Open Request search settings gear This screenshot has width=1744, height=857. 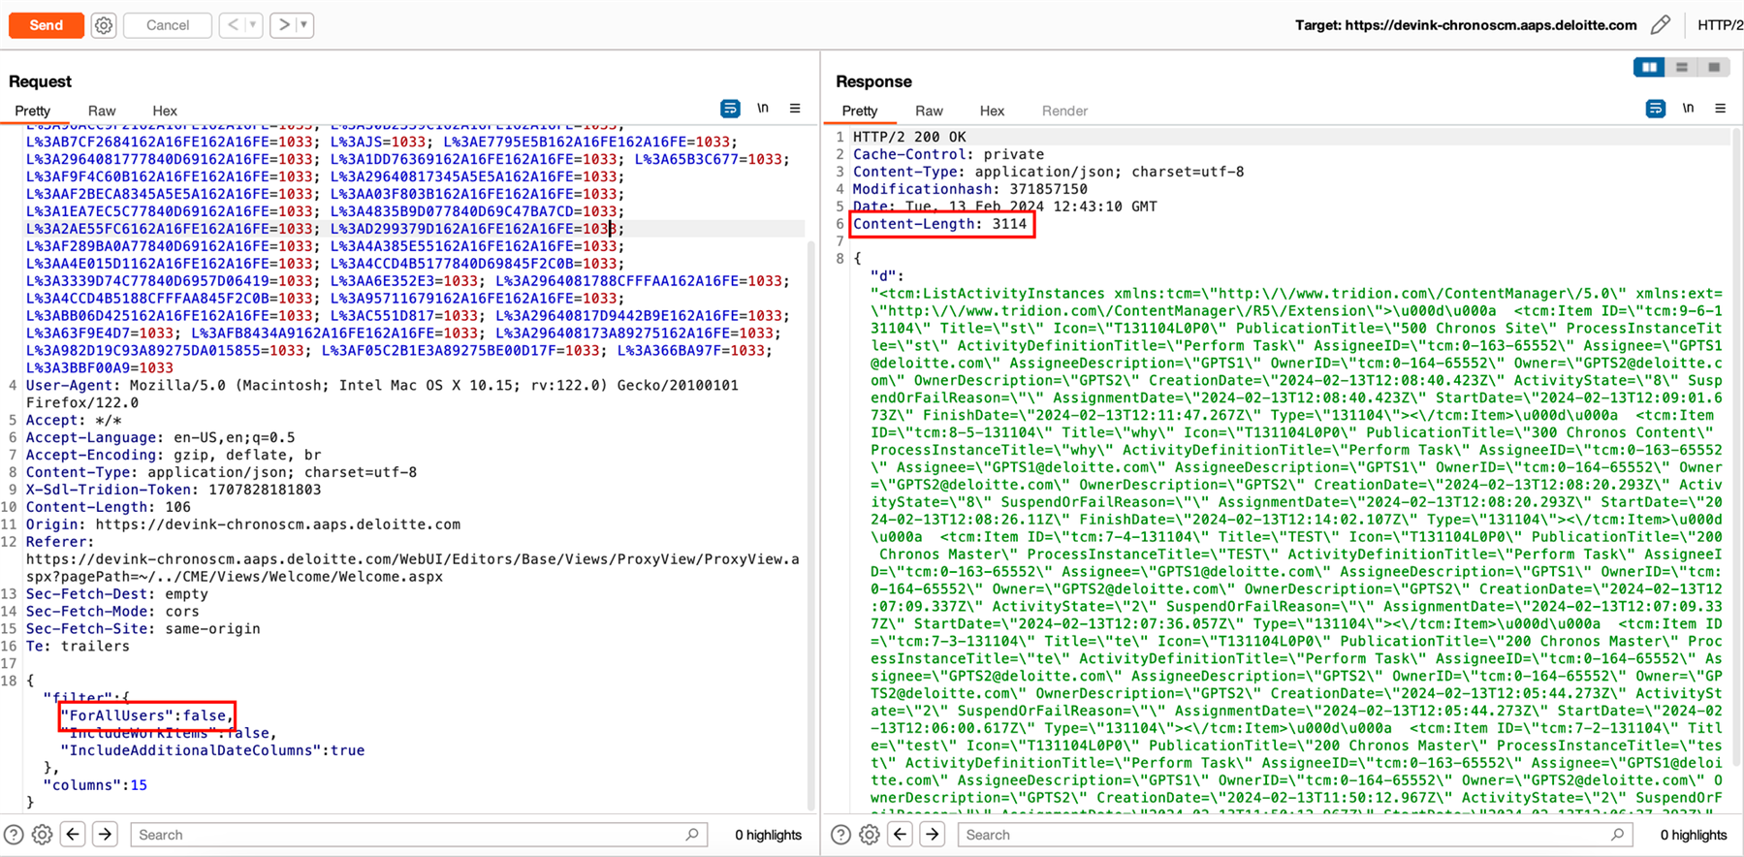(x=42, y=835)
